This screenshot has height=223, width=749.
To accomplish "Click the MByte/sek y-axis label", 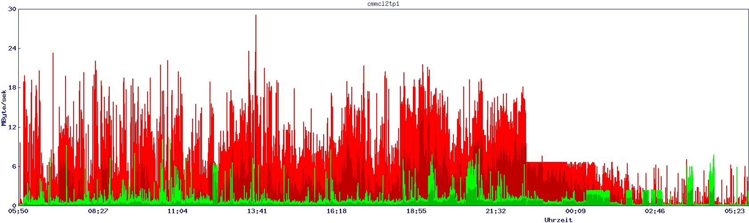I will [4, 107].
